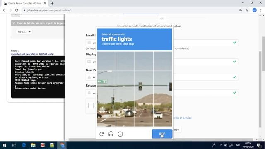Select captcha tile showing the mountain peak
Image resolution: width=265 pixels, height=149 pixels.
click(163, 99)
